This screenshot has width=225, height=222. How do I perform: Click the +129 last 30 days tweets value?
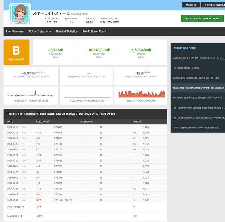coord(135,216)
